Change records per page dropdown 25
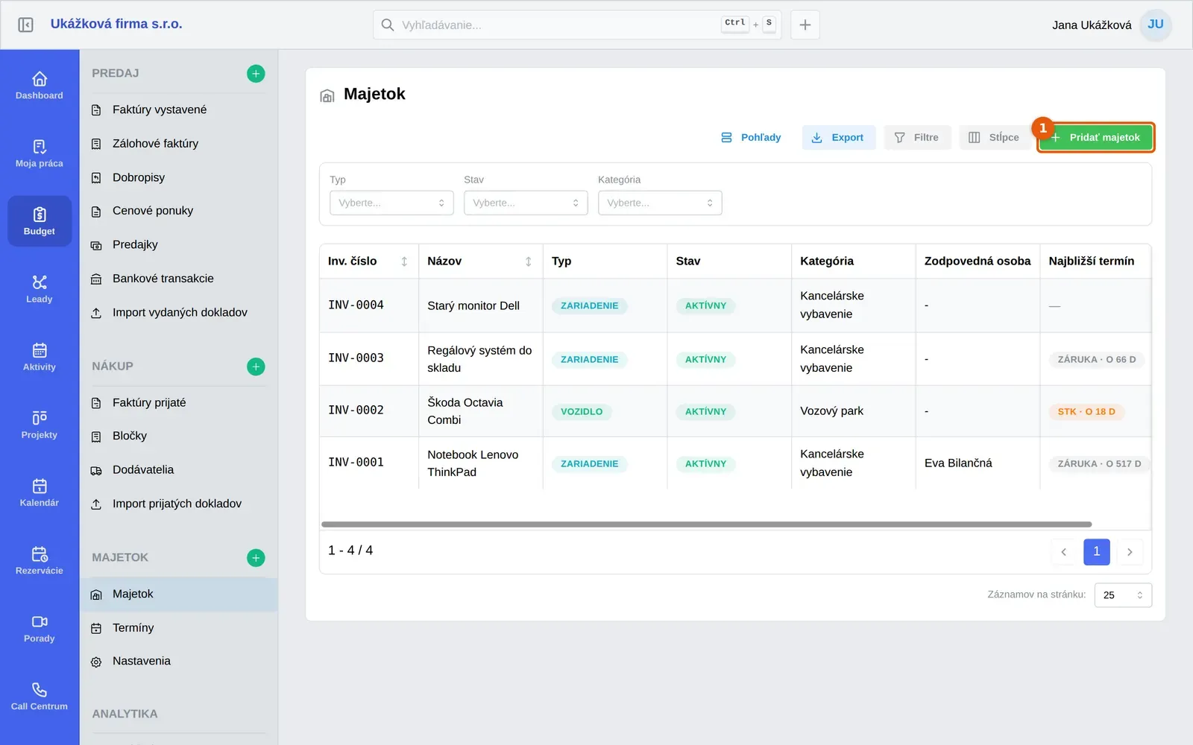 tap(1123, 595)
